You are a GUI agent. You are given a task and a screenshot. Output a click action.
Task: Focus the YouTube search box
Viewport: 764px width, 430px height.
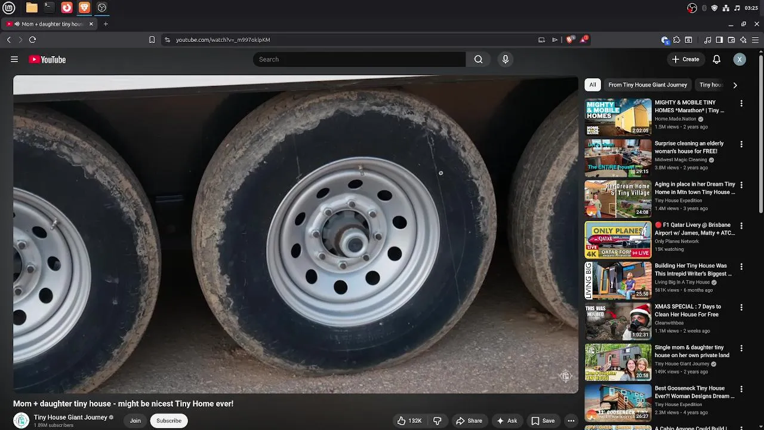[x=359, y=59]
